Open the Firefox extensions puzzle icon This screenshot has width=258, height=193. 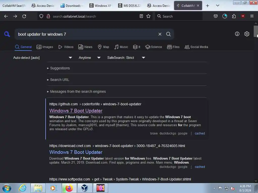click(x=234, y=16)
